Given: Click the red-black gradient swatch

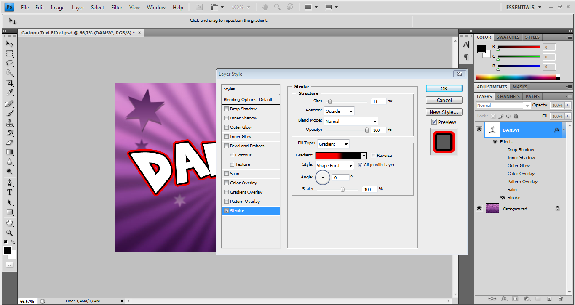Looking at the screenshot, I should [339, 156].
